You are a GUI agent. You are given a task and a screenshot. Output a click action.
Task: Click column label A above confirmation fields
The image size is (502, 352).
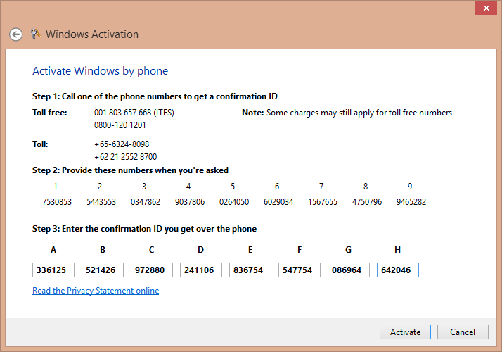(x=53, y=250)
